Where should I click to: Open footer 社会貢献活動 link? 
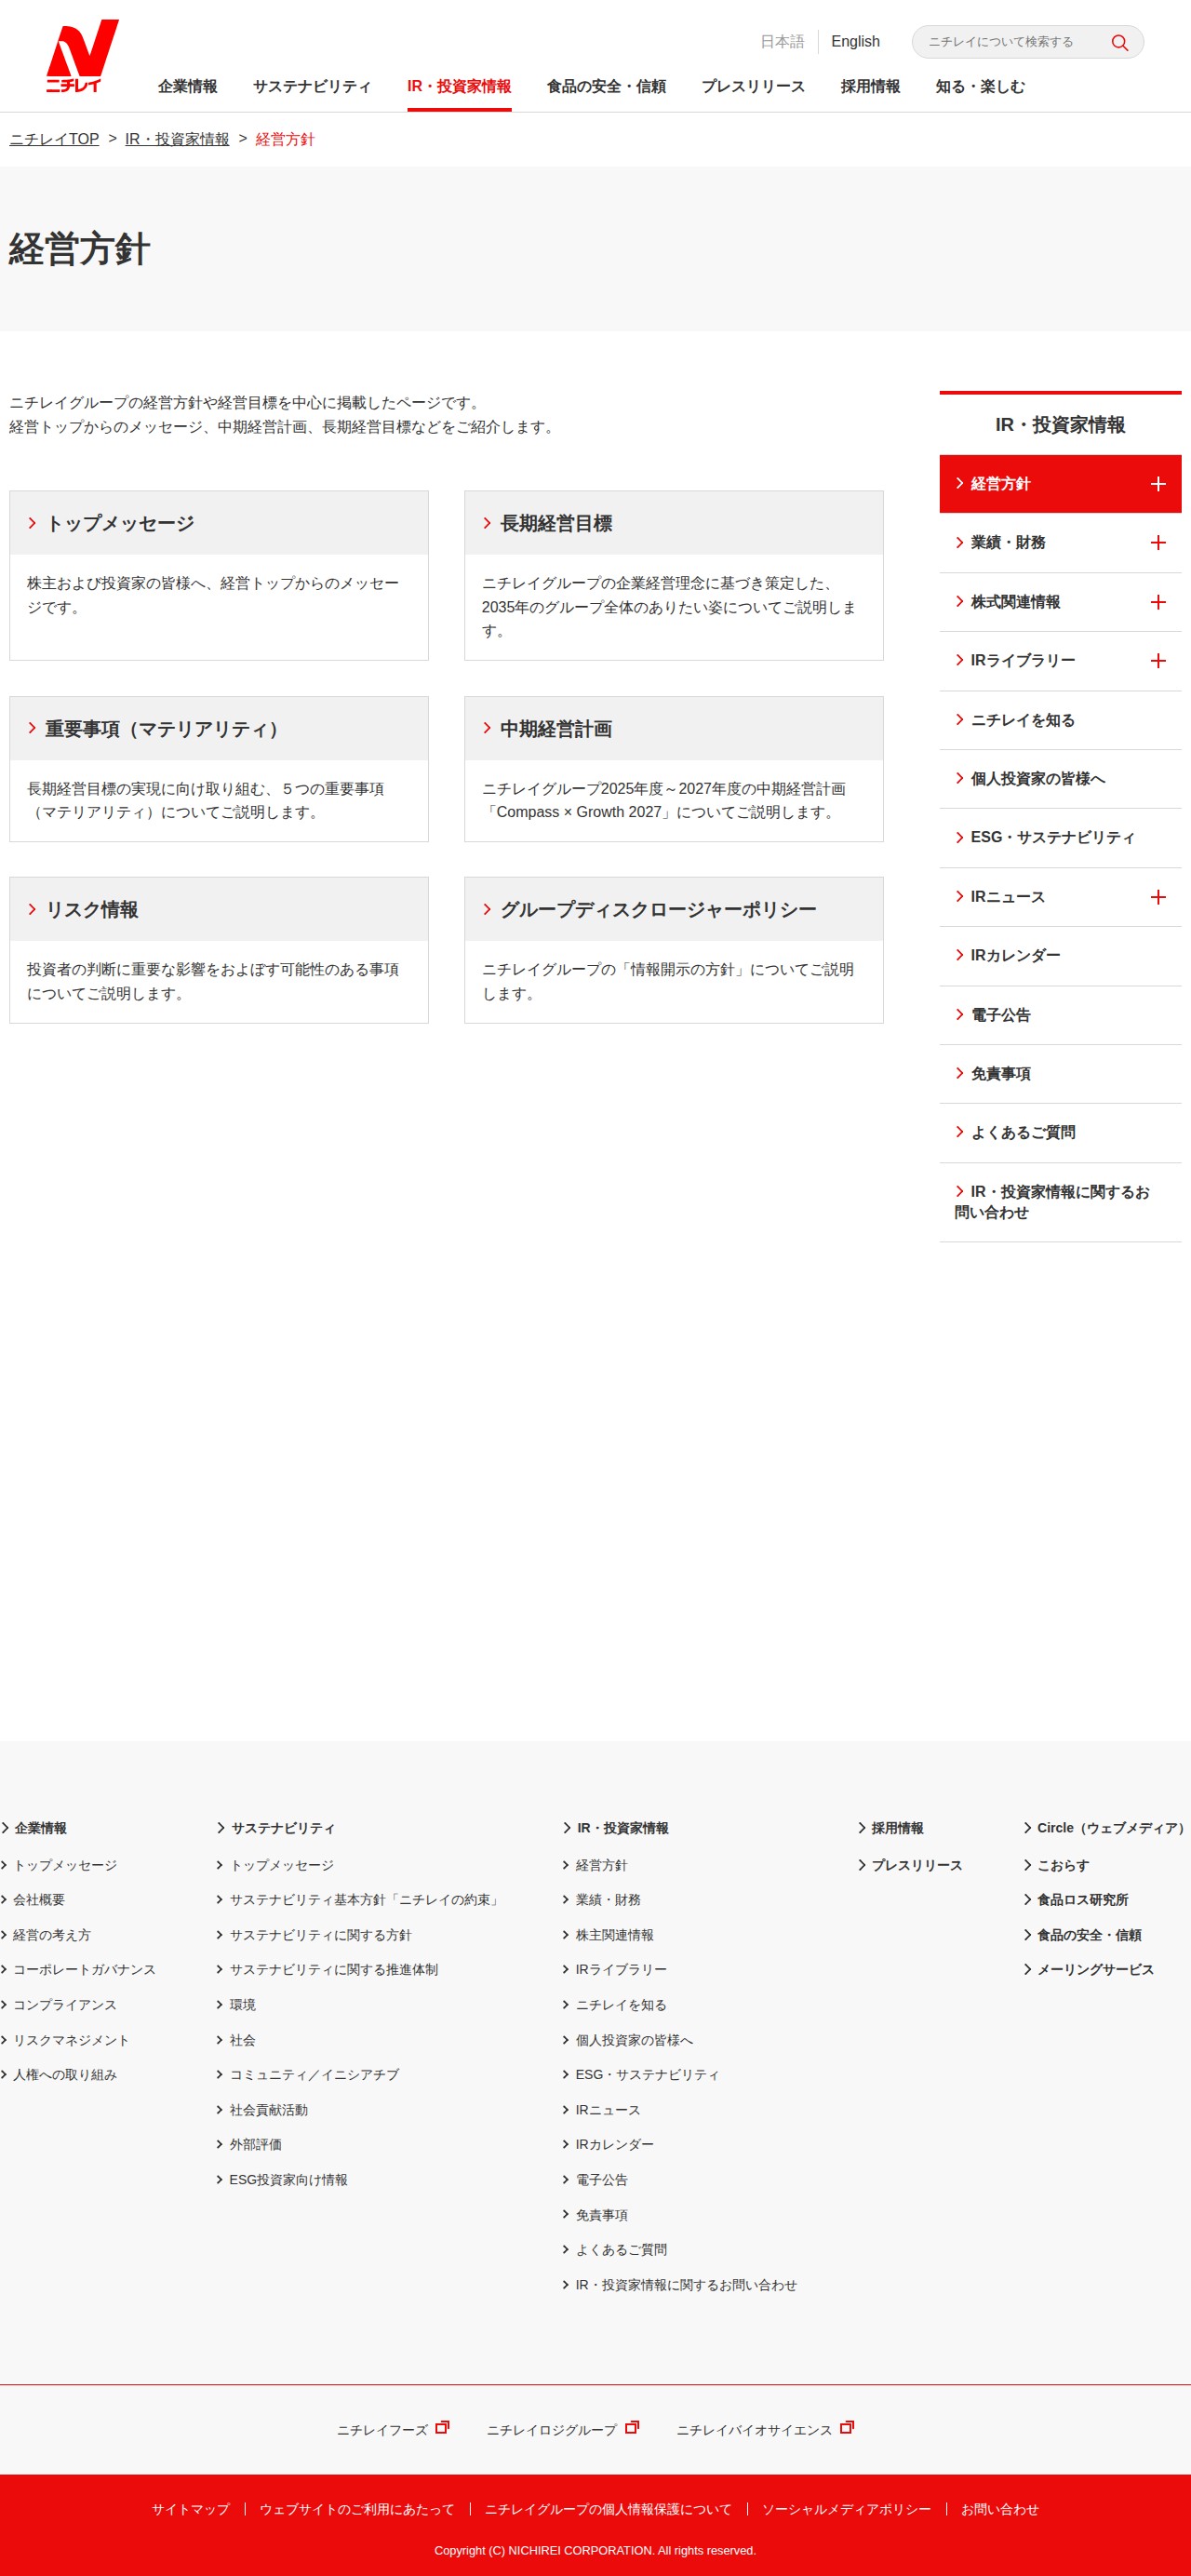pos(268,2110)
